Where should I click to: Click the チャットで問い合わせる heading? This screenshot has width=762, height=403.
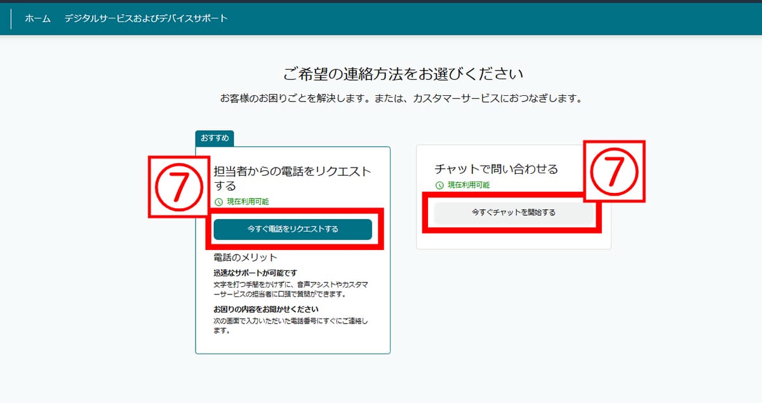click(497, 169)
